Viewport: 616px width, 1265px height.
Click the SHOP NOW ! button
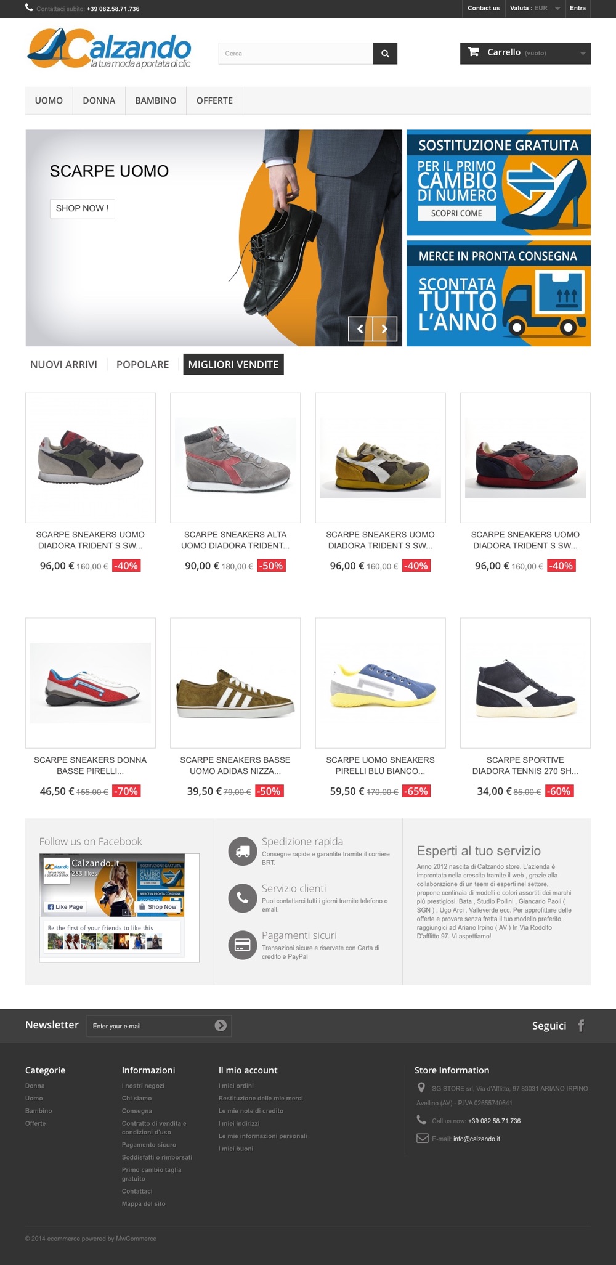(x=83, y=208)
